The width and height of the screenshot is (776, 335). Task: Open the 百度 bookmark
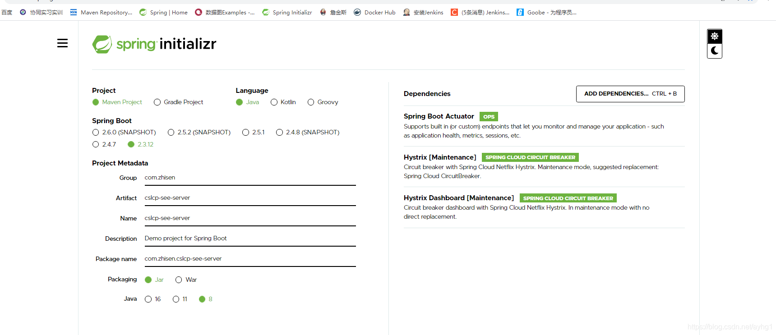tap(6, 13)
